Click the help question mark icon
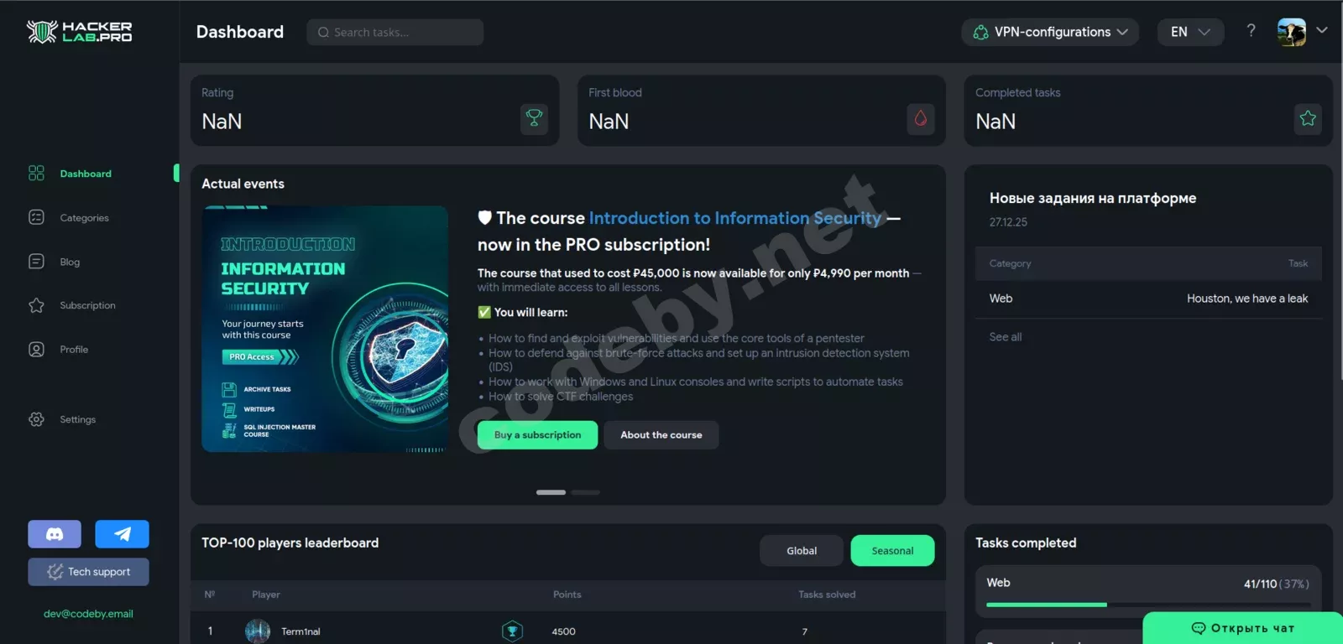 (1251, 31)
